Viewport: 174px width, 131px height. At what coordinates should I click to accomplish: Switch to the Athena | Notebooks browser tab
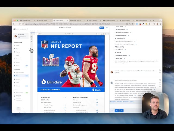click(110, 20)
